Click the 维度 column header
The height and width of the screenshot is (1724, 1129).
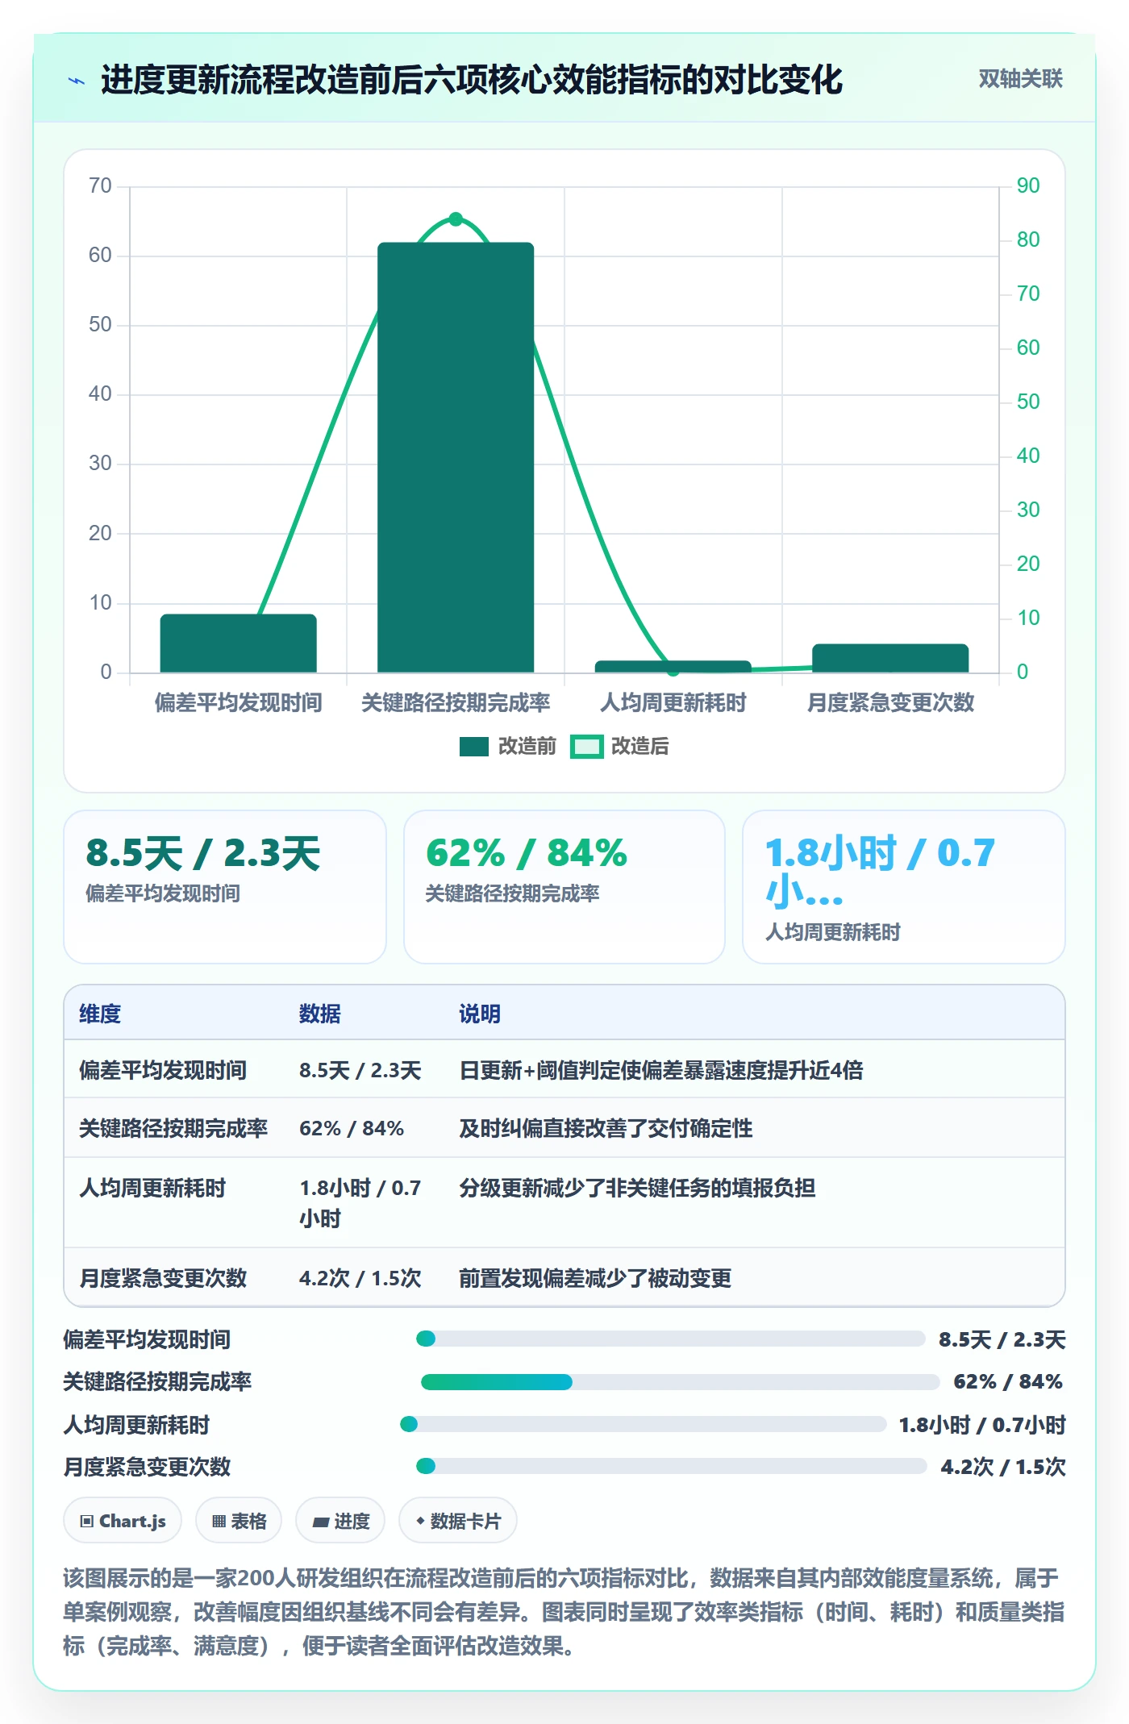[x=100, y=1014]
